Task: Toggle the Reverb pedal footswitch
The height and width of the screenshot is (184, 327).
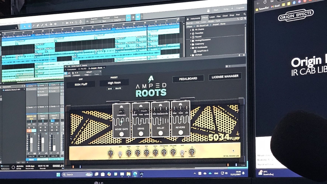Action: (x=181, y=132)
